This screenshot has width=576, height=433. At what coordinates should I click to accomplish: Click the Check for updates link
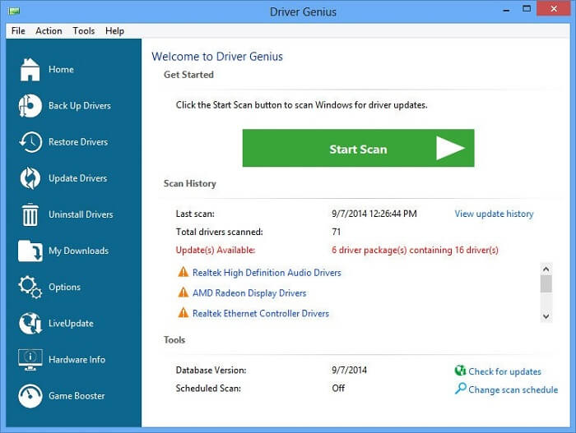(x=504, y=371)
